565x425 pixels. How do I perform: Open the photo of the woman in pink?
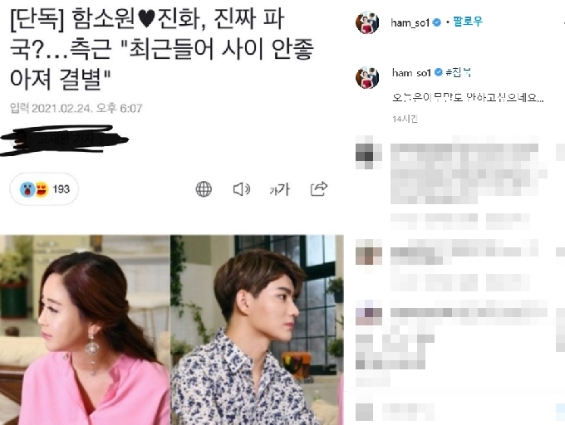tap(85, 330)
